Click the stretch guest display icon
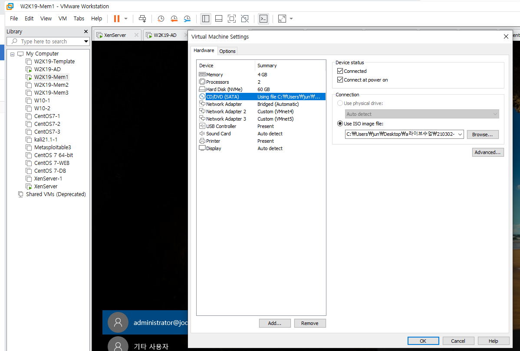This screenshot has height=351, width=520. [x=282, y=19]
